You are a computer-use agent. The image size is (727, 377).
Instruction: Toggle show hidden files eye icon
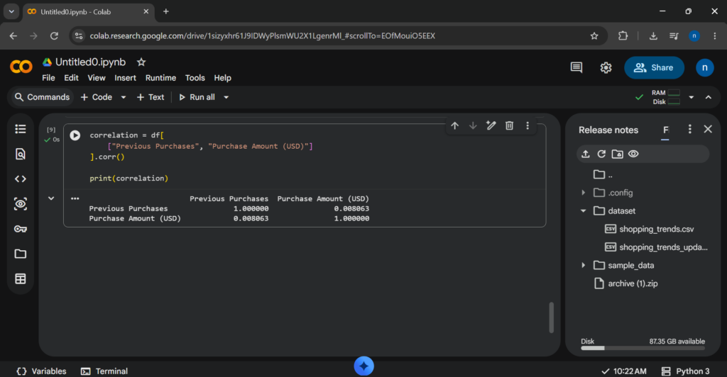[633, 154]
